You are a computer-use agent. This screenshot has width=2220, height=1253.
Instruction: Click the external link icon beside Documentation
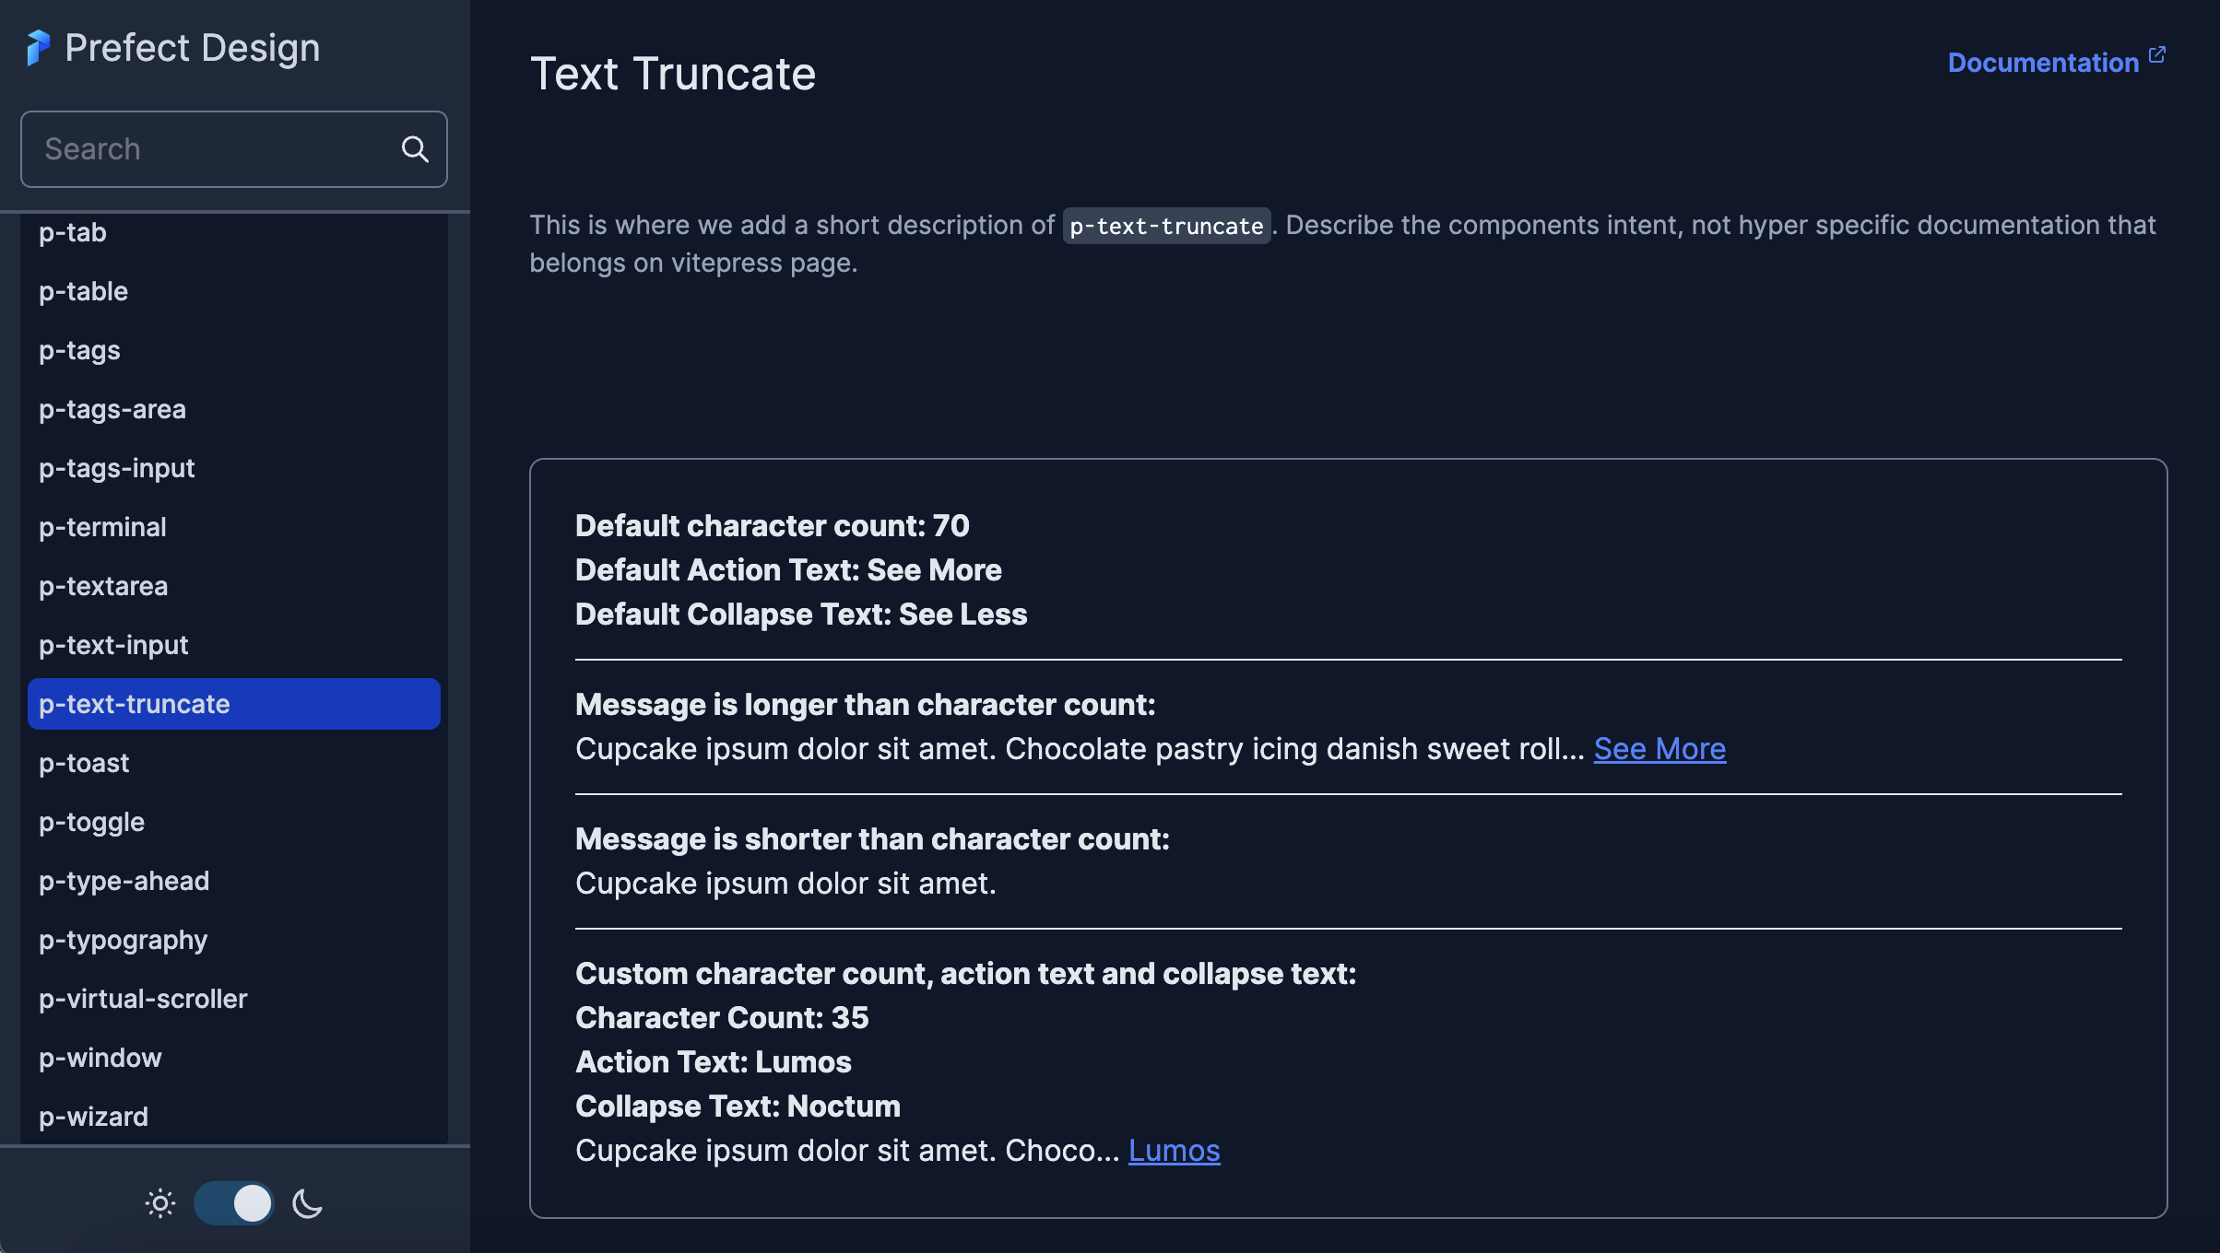point(2156,55)
